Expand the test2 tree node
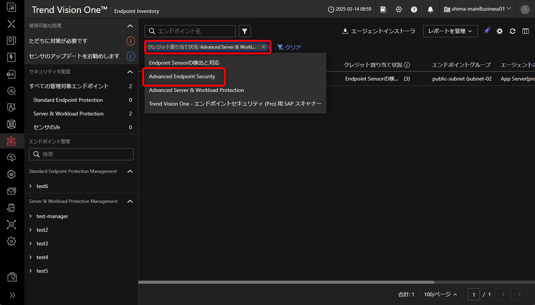Viewport: 535px width, 305px height. (31, 230)
